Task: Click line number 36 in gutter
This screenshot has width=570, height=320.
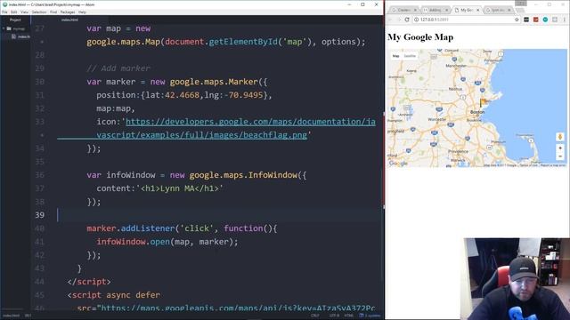Action: [x=39, y=175]
